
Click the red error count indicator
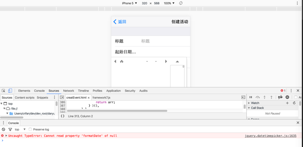click(283, 90)
